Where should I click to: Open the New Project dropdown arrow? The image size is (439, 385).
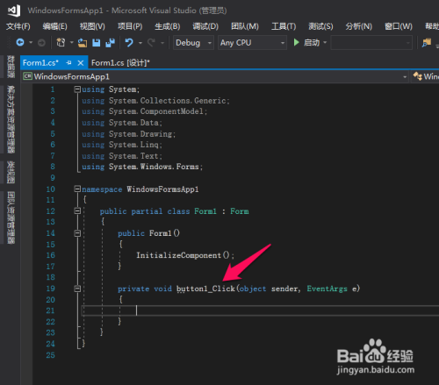click(71, 43)
